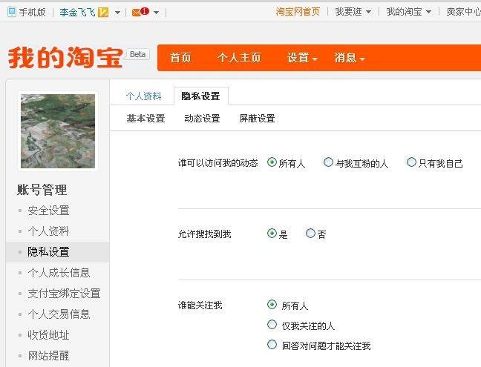Image resolution: width=481 pixels, height=367 pixels.
Task: Choose 否 for 允许搜找到我
Action: (310, 233)
